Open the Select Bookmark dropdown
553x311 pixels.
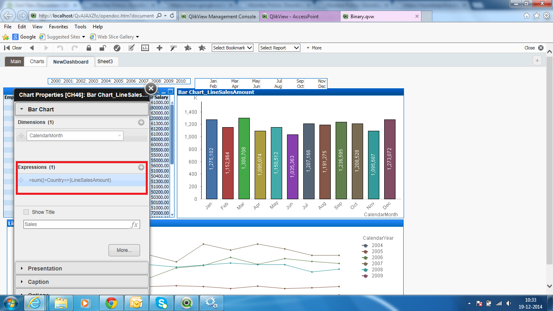pyautogui.click(x=233, y=48)
